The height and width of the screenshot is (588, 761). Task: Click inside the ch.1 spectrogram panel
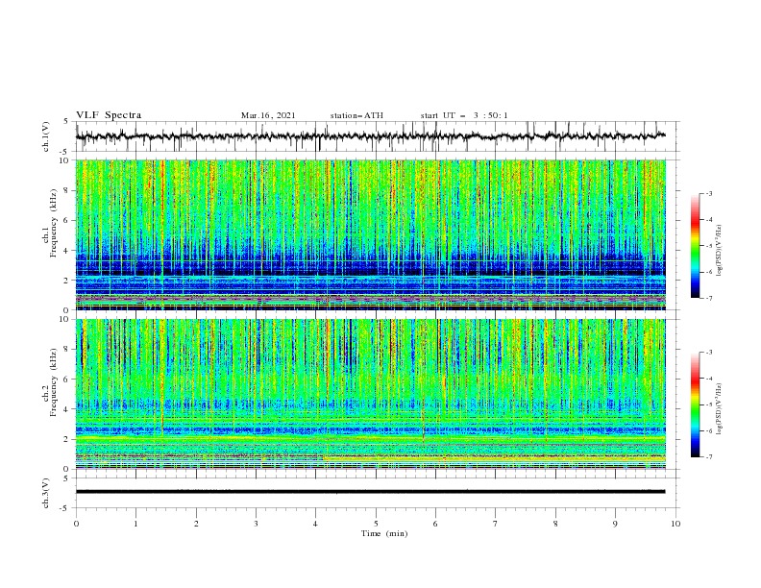[x=371, y=234]
